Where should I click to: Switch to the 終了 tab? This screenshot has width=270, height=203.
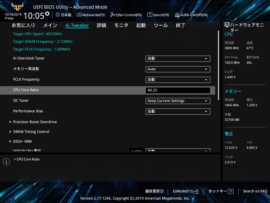(180, 25)
